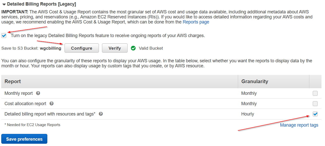The height and width of the screenshot is (146, 325).
Task: Enable the Monthly report checkbox
Action: pos(315,93)
